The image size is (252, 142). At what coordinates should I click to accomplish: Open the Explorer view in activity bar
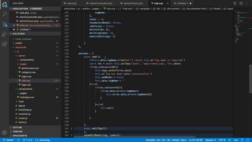(x=4, y=4)
